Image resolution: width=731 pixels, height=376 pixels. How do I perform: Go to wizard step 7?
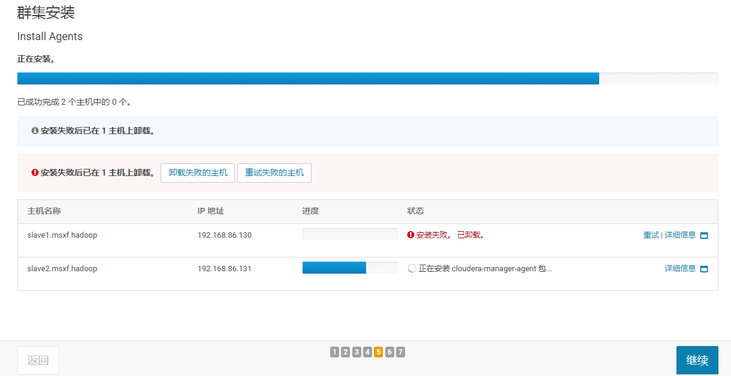pos(400,352)
